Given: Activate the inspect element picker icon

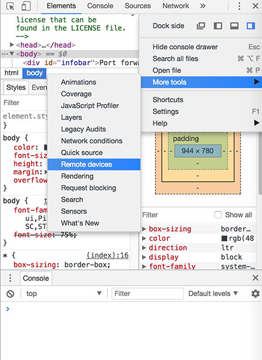Looking at the screenshot, I should point(10,6).
